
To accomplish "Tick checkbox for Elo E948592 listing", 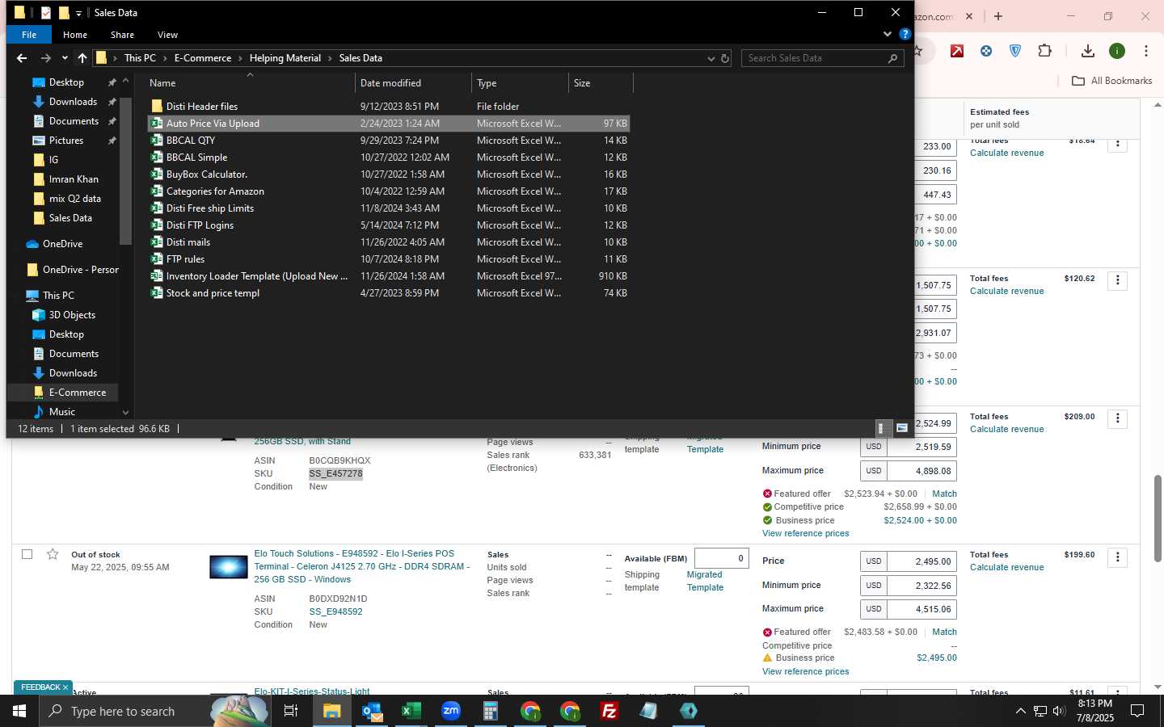I will (27, 554).
